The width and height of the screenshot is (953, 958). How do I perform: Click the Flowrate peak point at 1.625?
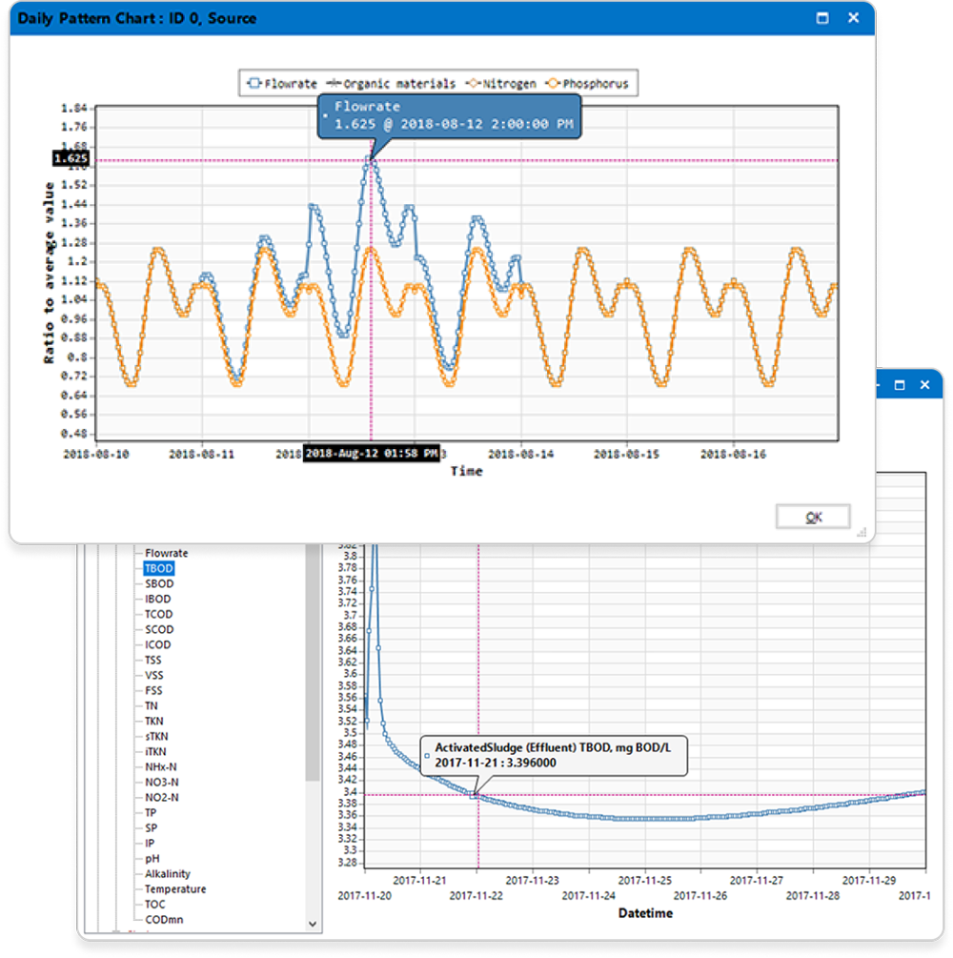pos(371,160)
